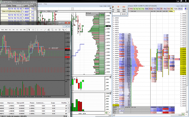This screenshot has width=189, height=117.
Task: Select the trendline drawing tool
Action: pos(45,30)
